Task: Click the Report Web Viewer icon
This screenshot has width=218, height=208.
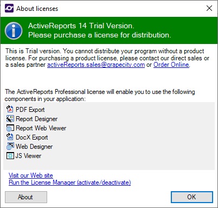Action: [x=10, y=128]
